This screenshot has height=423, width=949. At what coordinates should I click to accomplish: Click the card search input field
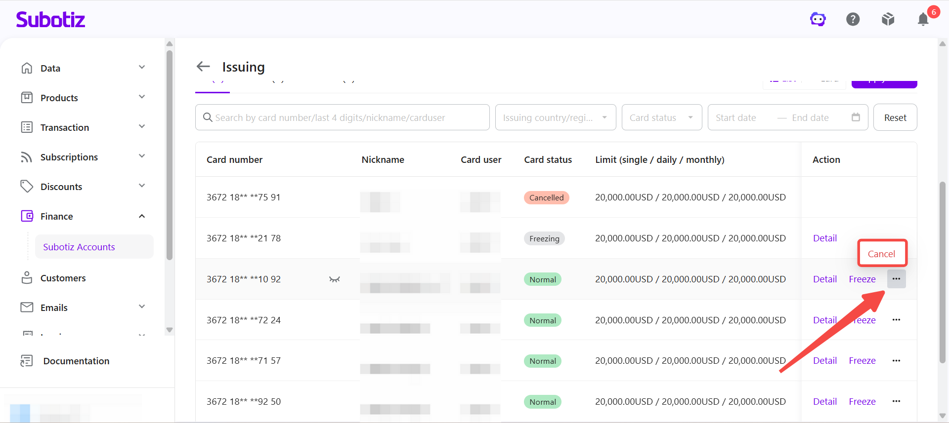(343, 117)
